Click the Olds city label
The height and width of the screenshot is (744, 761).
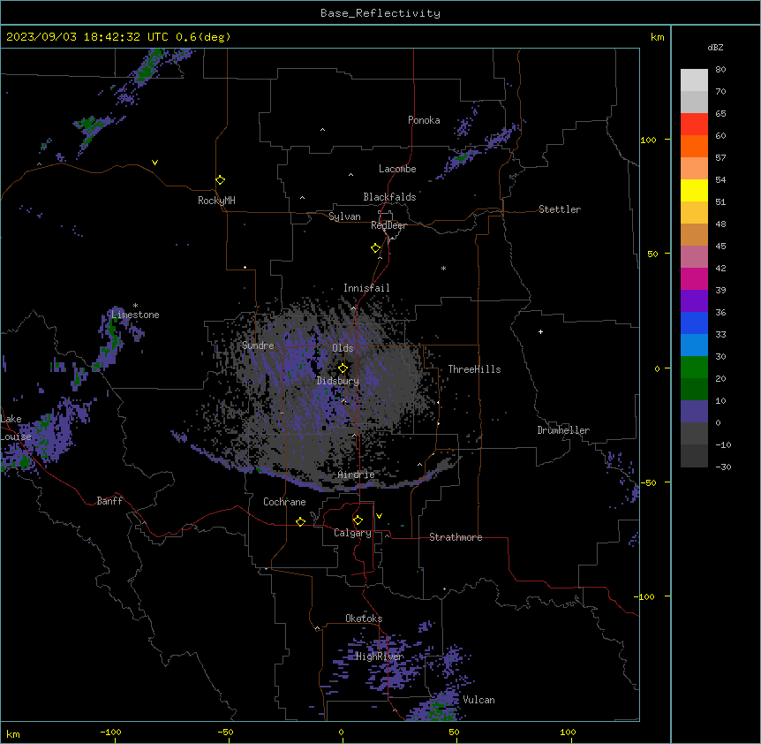343,348
